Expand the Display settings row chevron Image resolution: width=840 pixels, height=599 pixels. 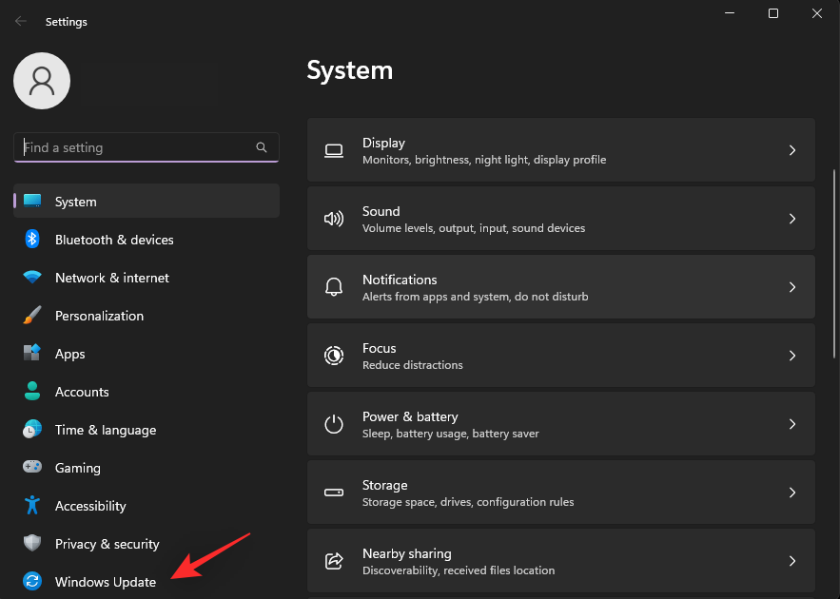(x=792, y=150)
